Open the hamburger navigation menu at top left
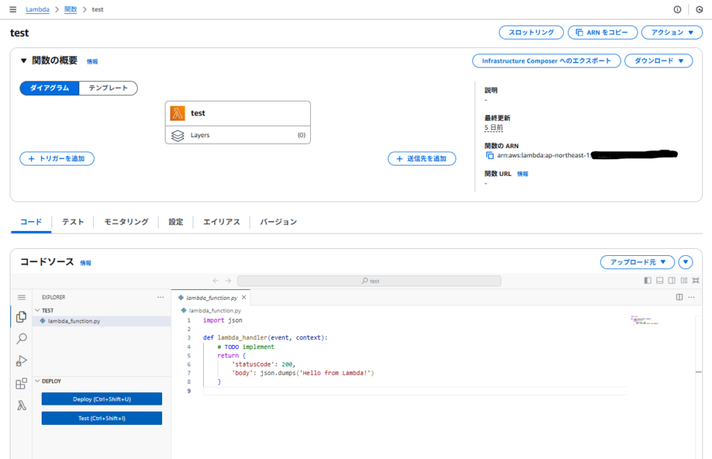Image resolution: width=712 pixels, height=459 pixels. [13, 10]
